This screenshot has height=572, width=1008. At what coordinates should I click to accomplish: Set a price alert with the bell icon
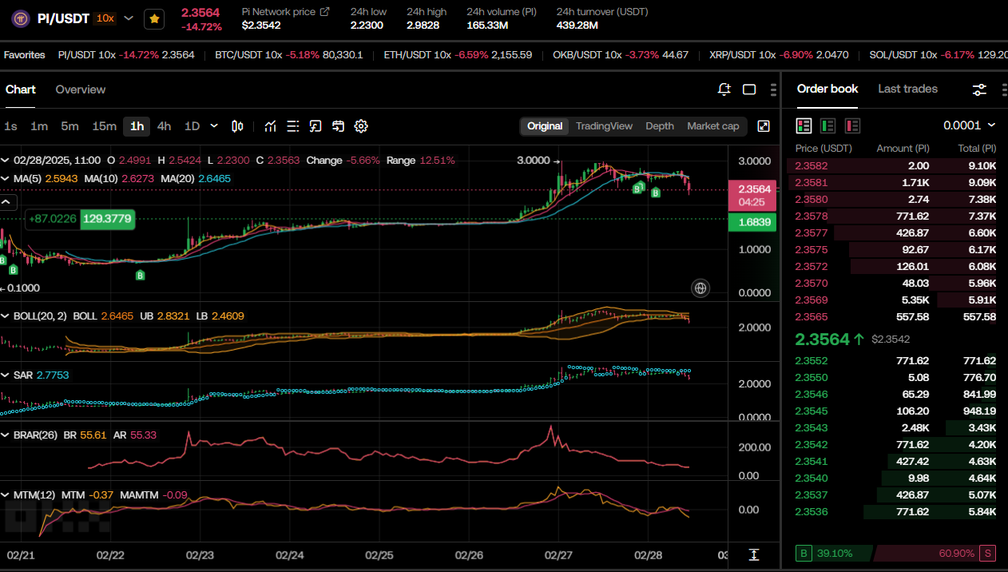(724, 89)
